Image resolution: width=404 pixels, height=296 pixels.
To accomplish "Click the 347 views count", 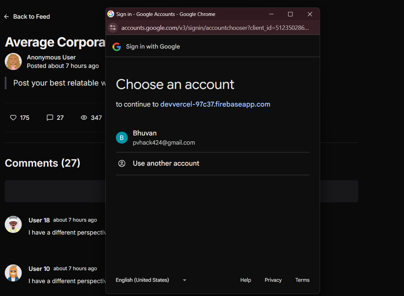I will (x=96, y=118).
